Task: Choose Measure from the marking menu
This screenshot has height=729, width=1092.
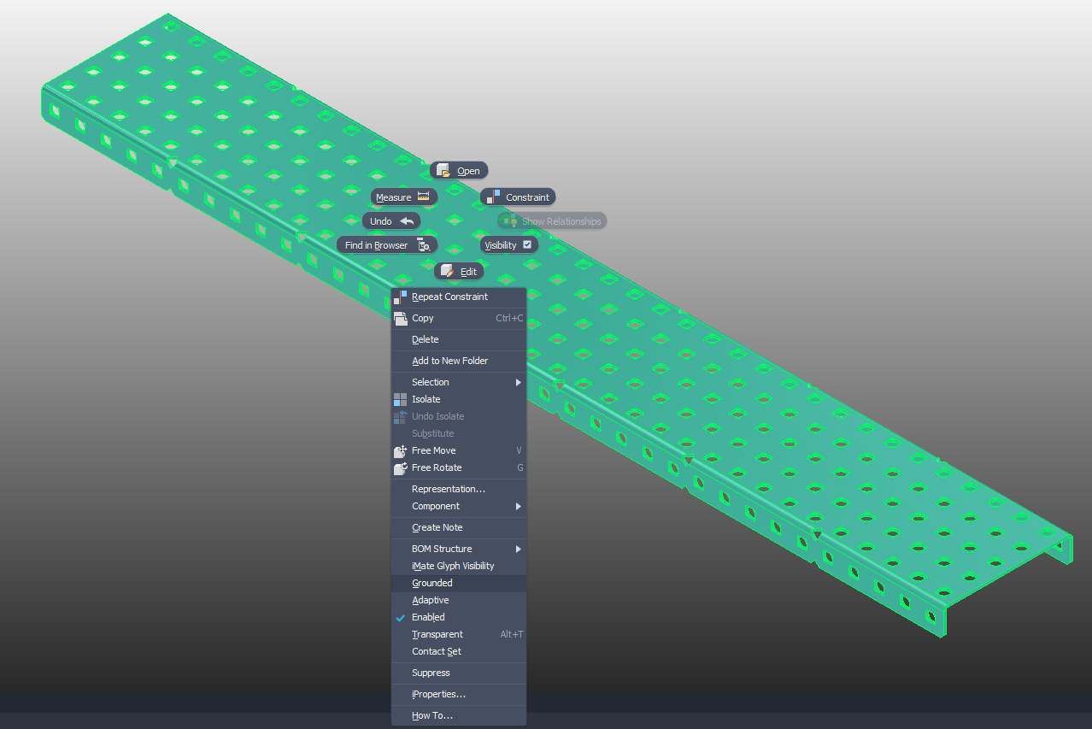Action: (404, 197)
